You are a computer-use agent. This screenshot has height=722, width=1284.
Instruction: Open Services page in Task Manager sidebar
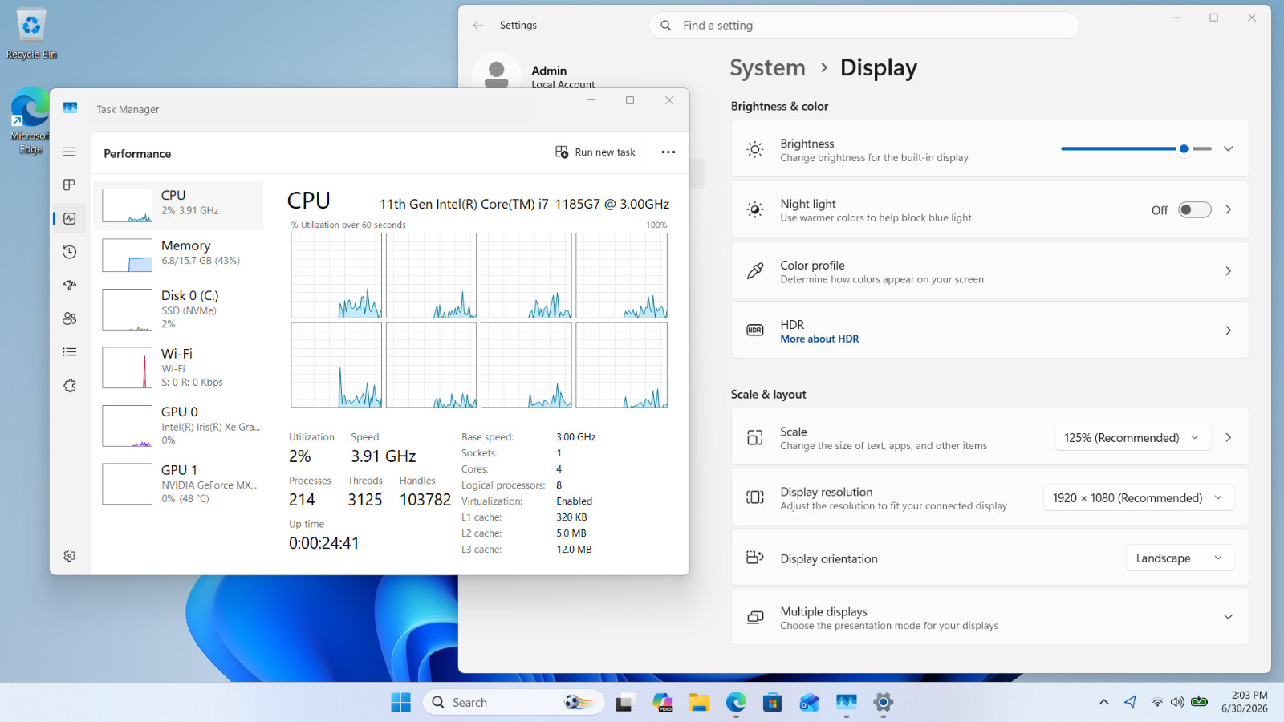click(70, 386)
